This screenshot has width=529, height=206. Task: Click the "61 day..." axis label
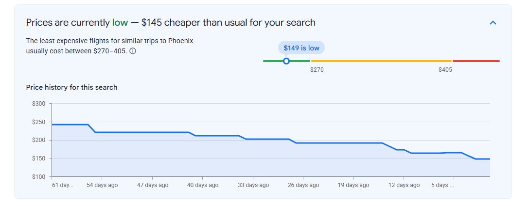coord(63,185)
